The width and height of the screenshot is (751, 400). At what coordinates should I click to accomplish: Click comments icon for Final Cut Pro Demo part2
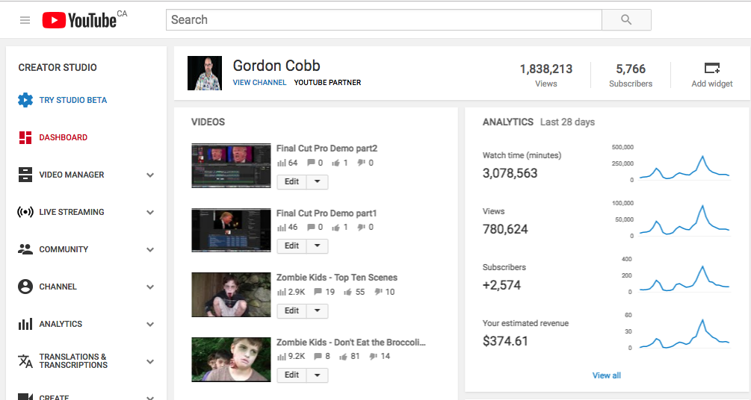point(311,163)
